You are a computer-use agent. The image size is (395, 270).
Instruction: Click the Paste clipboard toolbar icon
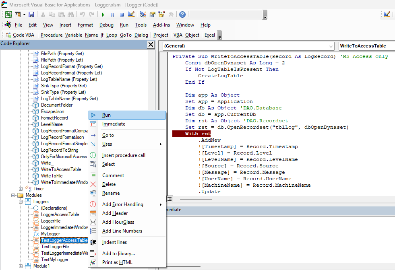tap(62, 14)
